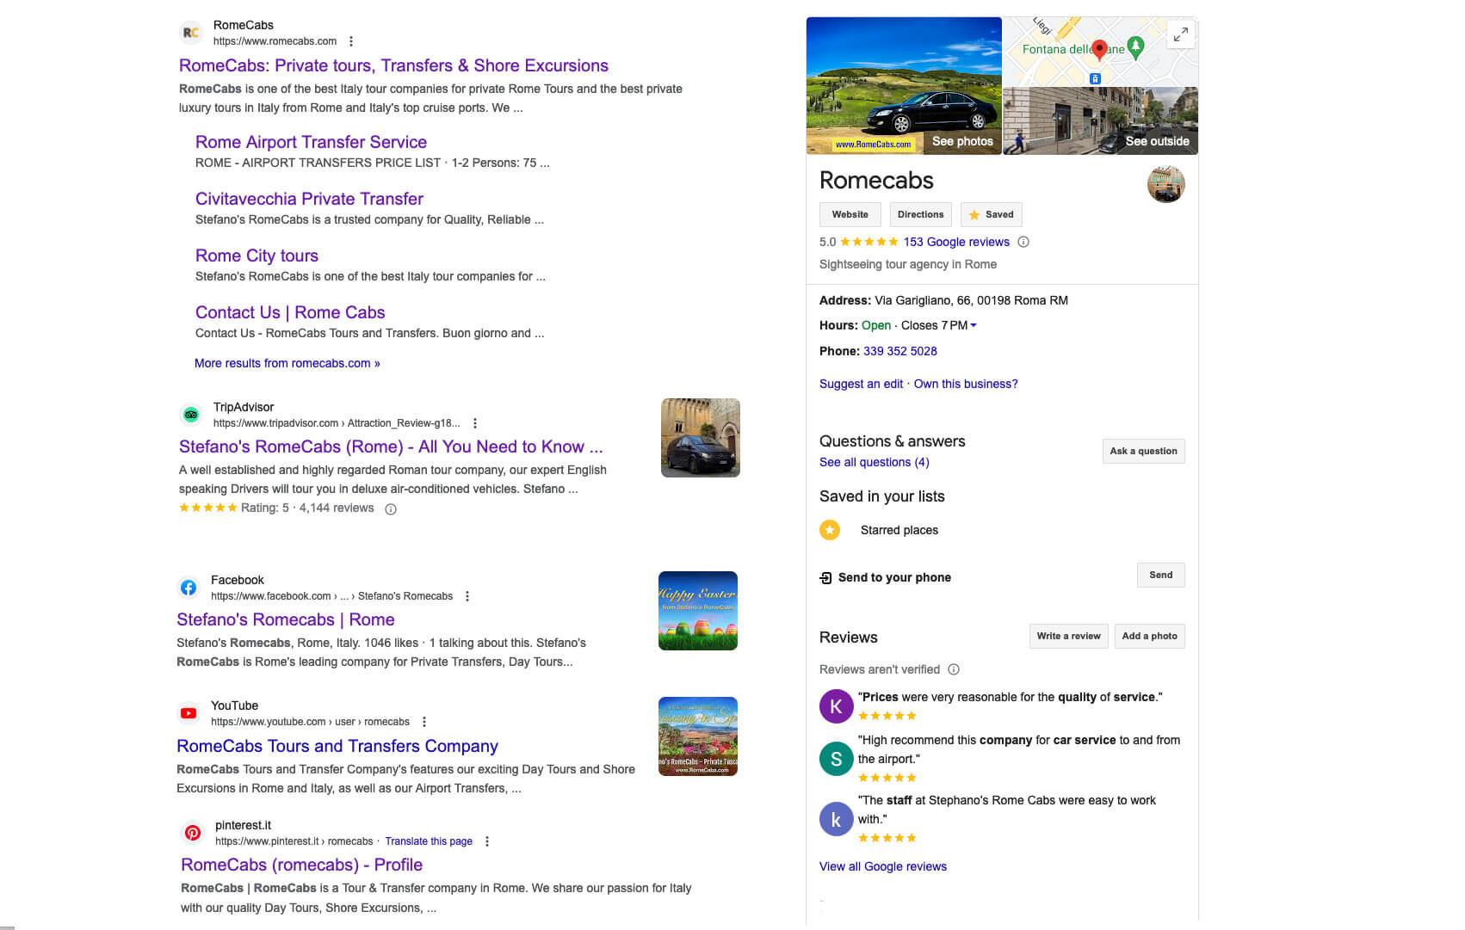Click the purple K reviewer avatar

tap(836, 706)
